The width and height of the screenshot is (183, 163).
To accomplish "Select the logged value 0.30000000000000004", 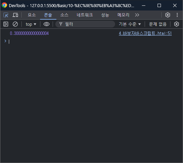I will 29,34.
